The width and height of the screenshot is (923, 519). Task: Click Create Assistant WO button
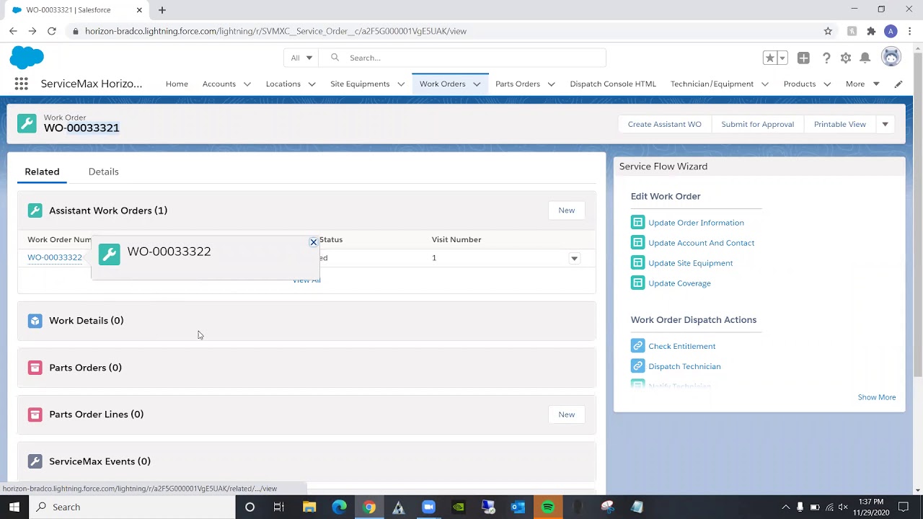[x=664, y=124]
